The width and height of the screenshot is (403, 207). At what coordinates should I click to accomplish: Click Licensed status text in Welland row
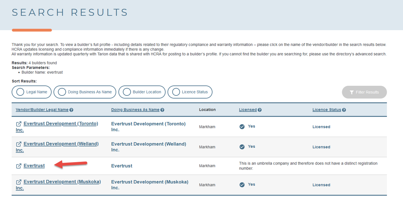tap(321, 147)
